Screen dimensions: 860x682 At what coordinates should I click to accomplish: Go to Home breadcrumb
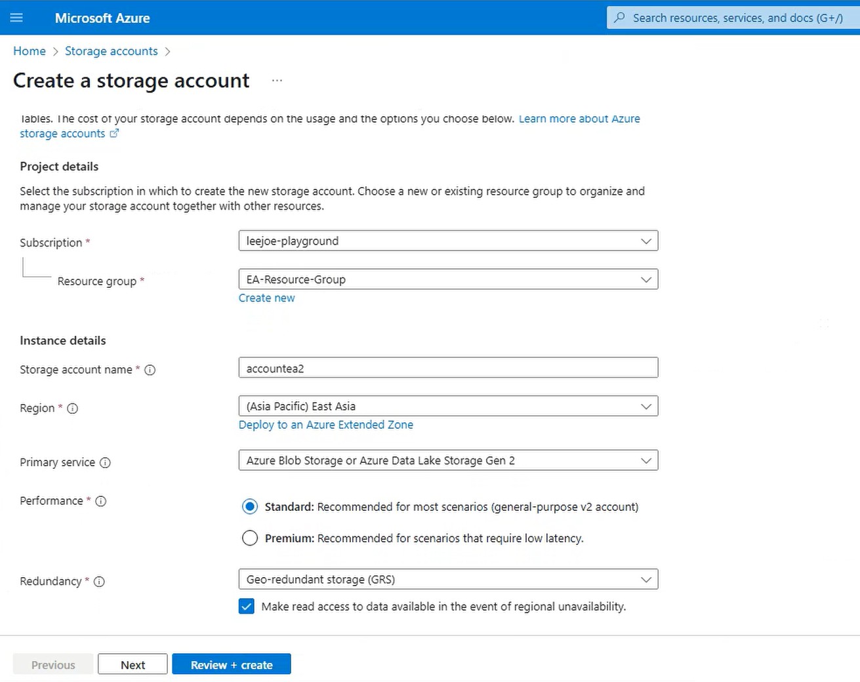click(x=30, y=51)
